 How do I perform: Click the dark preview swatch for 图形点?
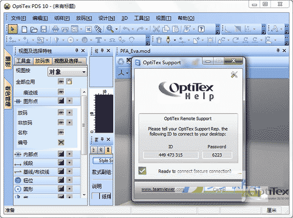(x=61, y=101)
